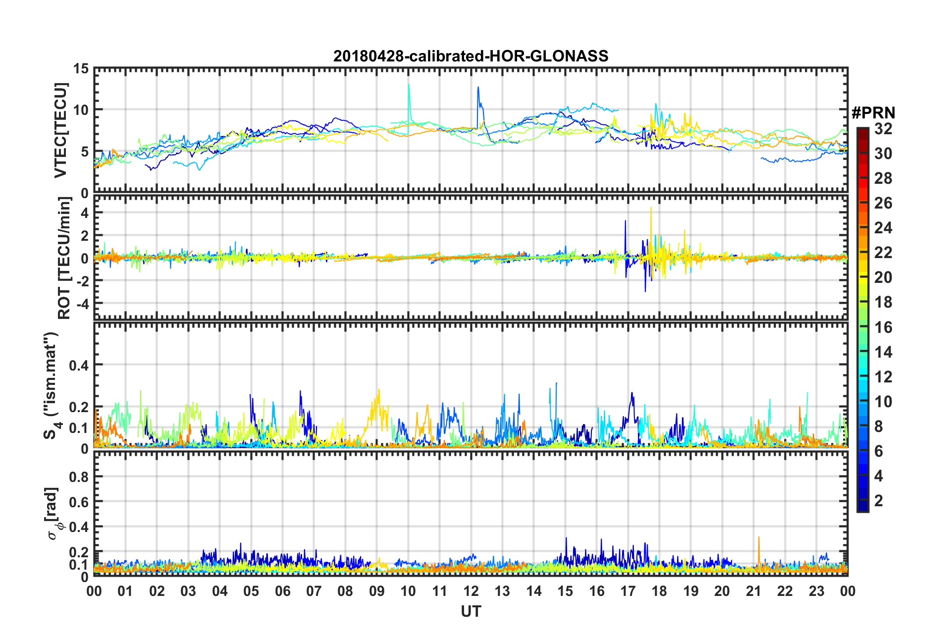The height and width of the screenshot is (640, 942).
Task: Click the ROT [TECU/min] axis label
Action: coord(64,258)
